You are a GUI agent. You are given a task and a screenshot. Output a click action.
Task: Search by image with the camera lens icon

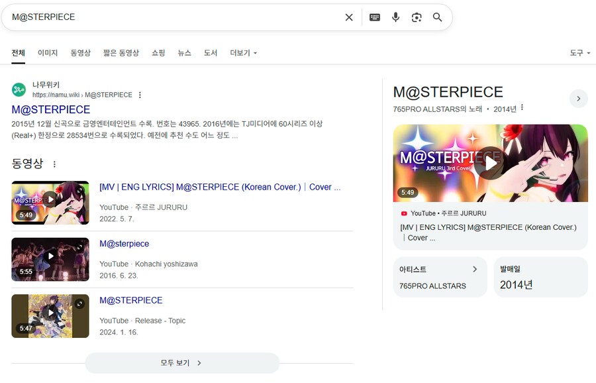coord(417,17)
